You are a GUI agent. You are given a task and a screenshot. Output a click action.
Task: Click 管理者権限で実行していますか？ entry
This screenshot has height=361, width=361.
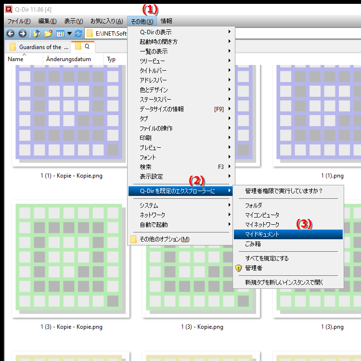[x=288, y=191]
